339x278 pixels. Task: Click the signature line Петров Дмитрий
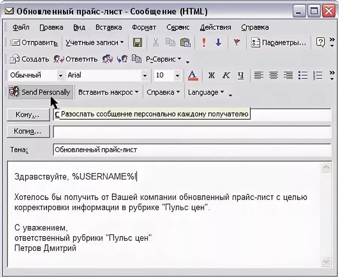pos(45,248)
